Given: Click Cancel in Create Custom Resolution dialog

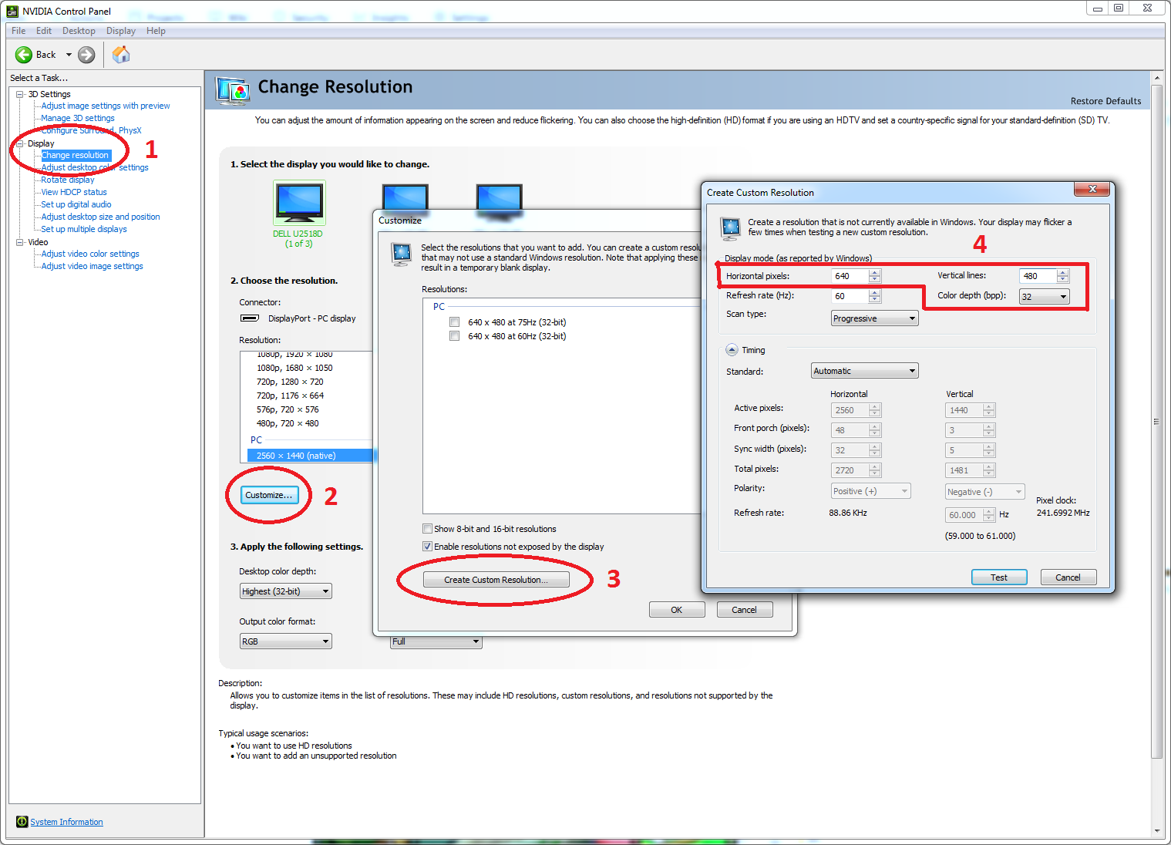Looking at the screenshot, I should pyautogui.click(x=1068, y=577).
